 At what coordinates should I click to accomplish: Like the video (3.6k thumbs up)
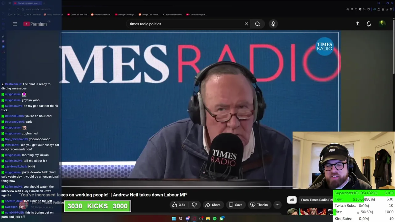[179, 205]
